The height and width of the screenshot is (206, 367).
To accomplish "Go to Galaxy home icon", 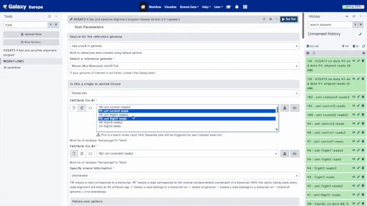I will pos(143,7).
